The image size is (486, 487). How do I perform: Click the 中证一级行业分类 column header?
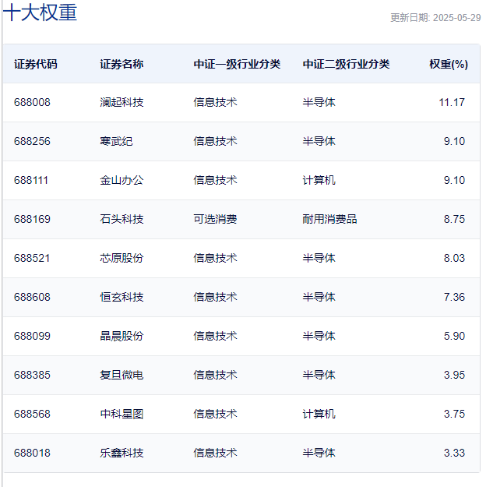coord(237,65)
